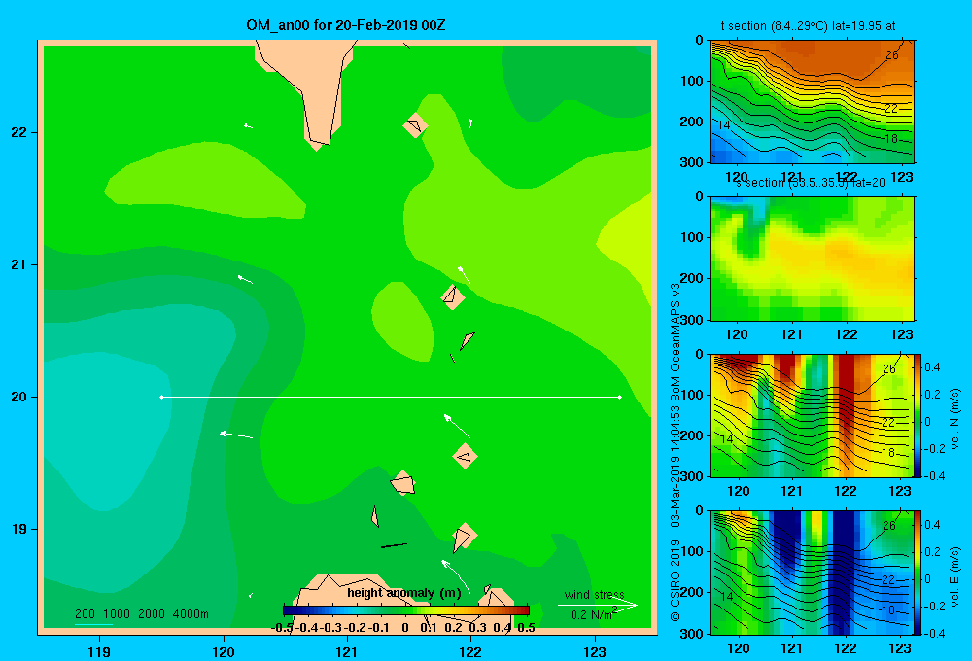Click the height anomaly color bar
Viewport: 972px width, 661px height.
pos(406,610)
